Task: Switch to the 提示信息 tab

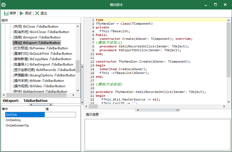Action: pyautogui.click(x=92, y=115)
